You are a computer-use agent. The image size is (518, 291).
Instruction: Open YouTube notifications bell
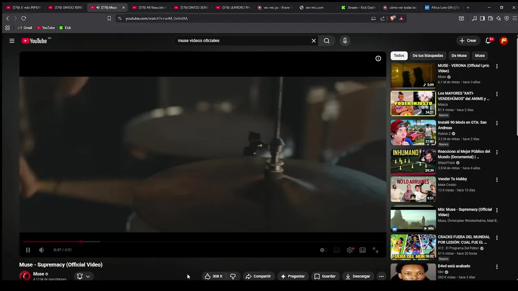pyautogui.click(x=488, y=40)
